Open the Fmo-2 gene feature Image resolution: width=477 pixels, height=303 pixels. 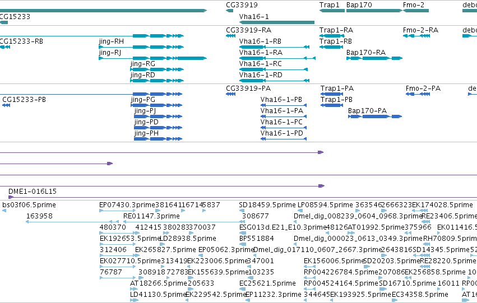point(415,11)
